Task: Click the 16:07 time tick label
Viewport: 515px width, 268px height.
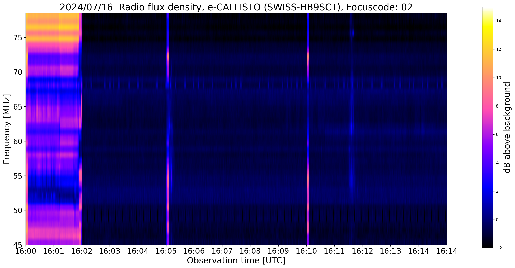Action: coord(222,251)
